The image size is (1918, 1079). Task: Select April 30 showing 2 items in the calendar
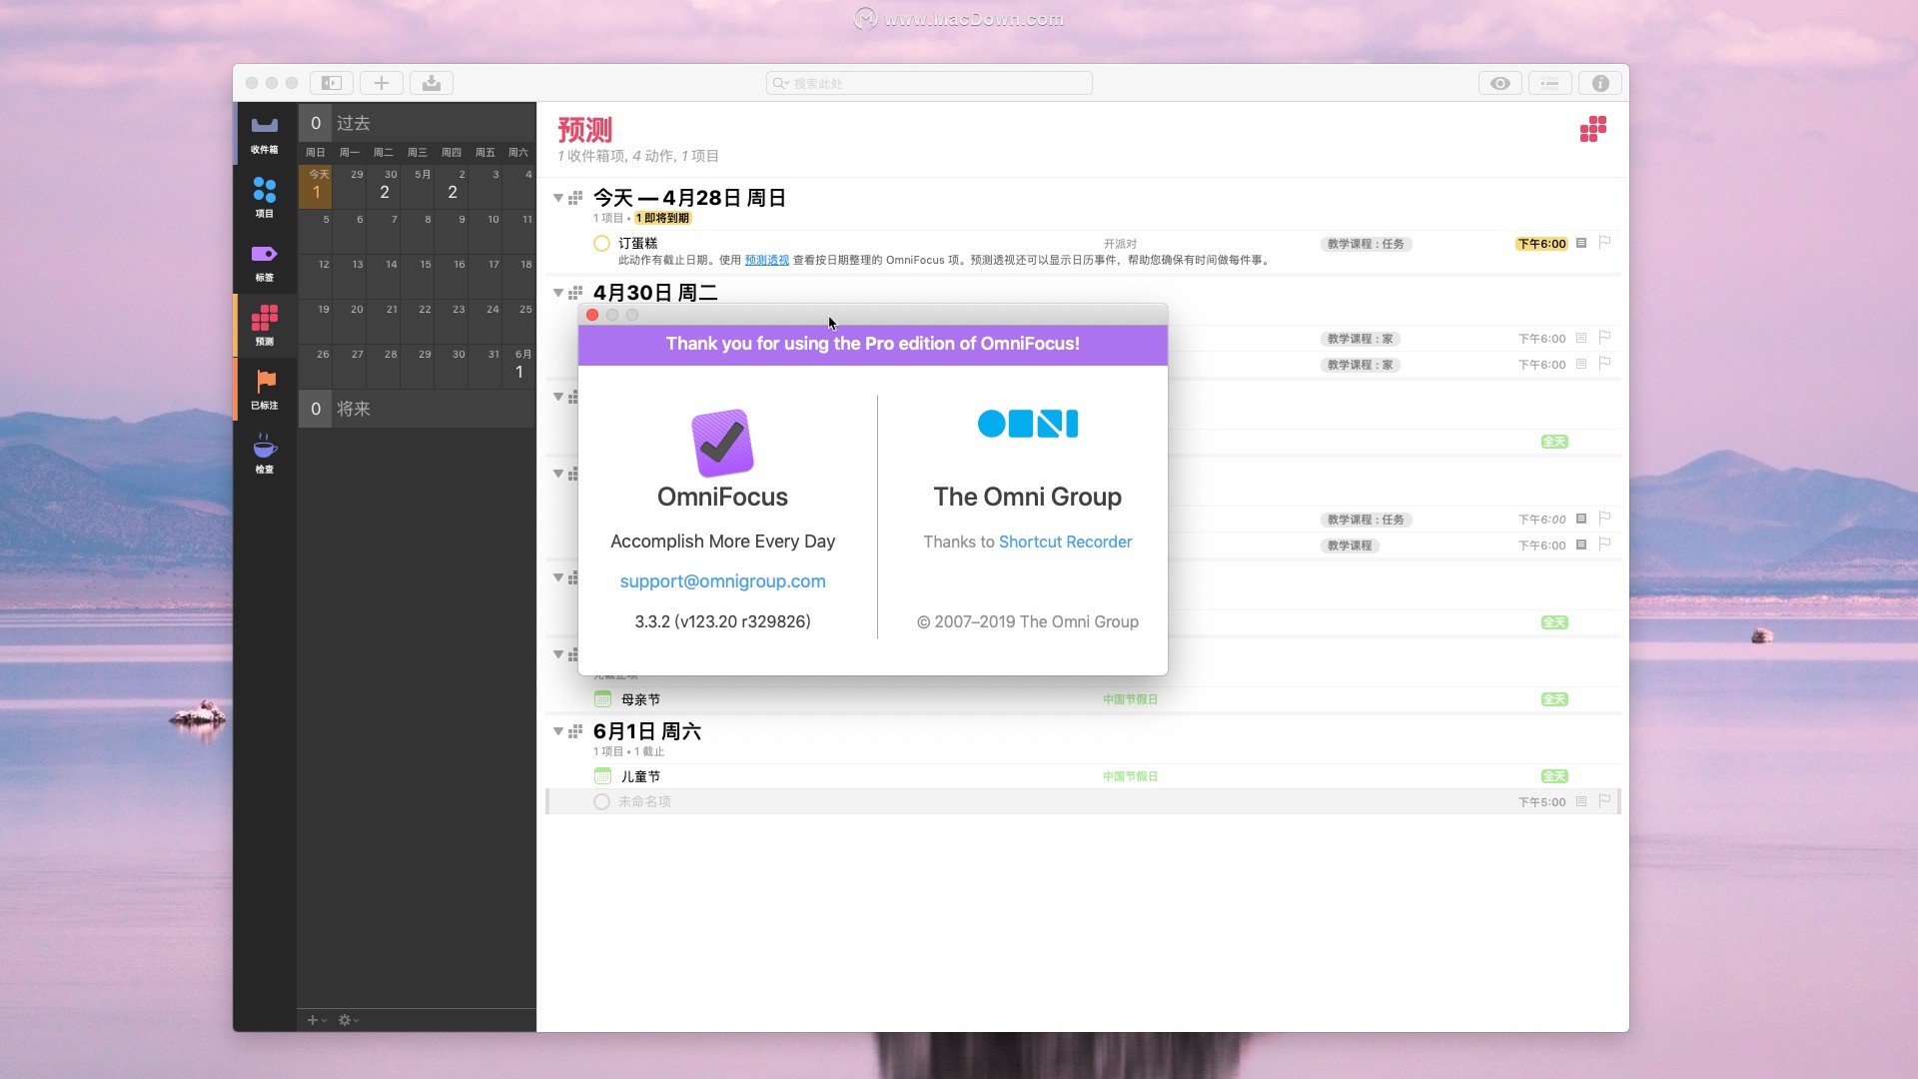tap(384, 186)
